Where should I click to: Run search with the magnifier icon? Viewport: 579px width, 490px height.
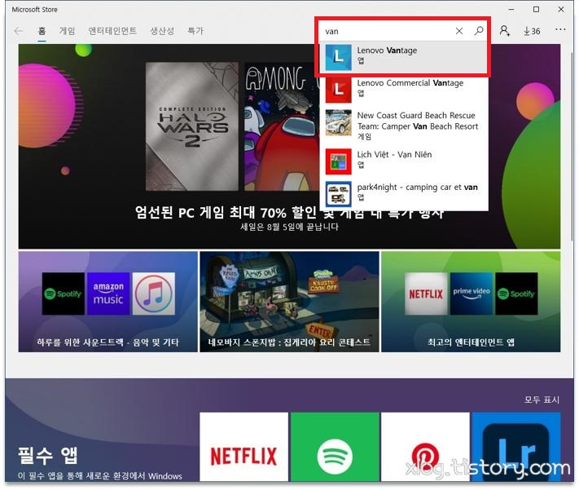click(479, 31)
